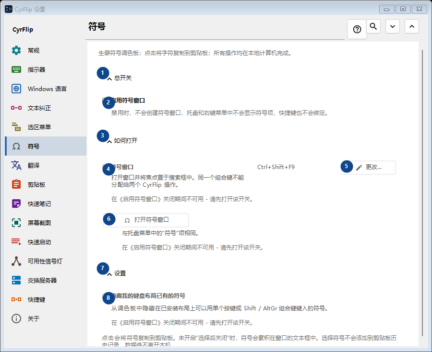Open the 常规 settings gear icon
This screenshot has height=352, width=432.
point(16,50)
